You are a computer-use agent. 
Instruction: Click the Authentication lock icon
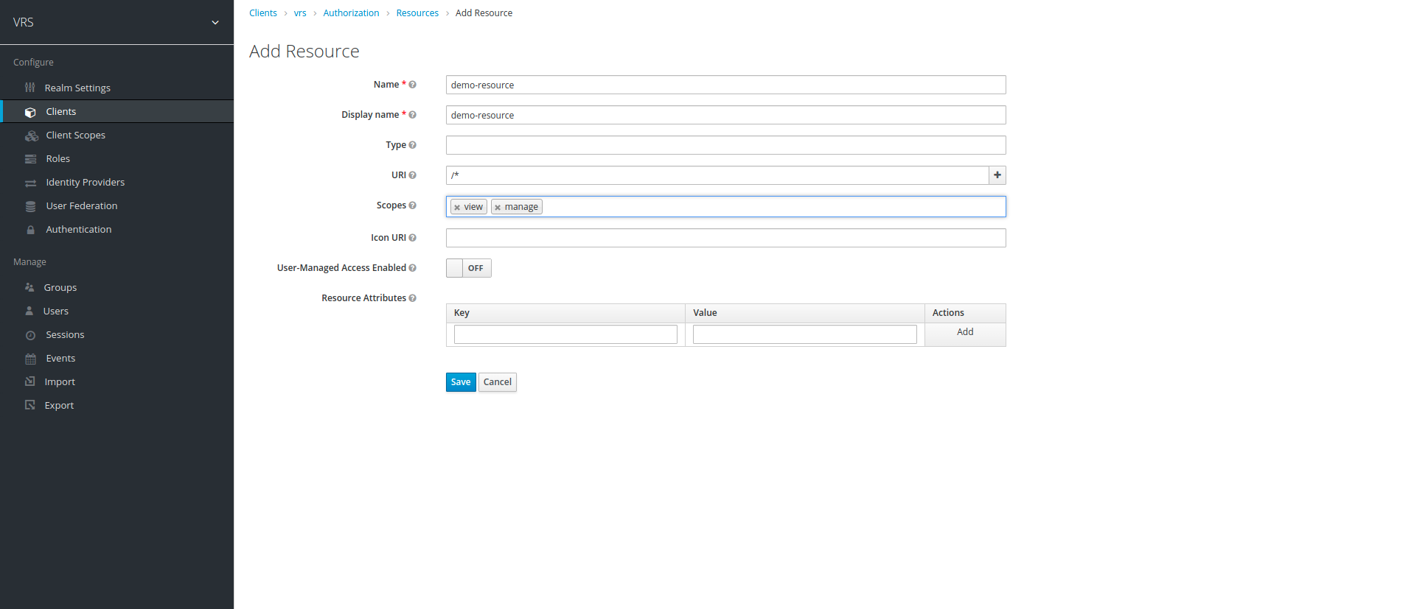(x=30, y=230)
